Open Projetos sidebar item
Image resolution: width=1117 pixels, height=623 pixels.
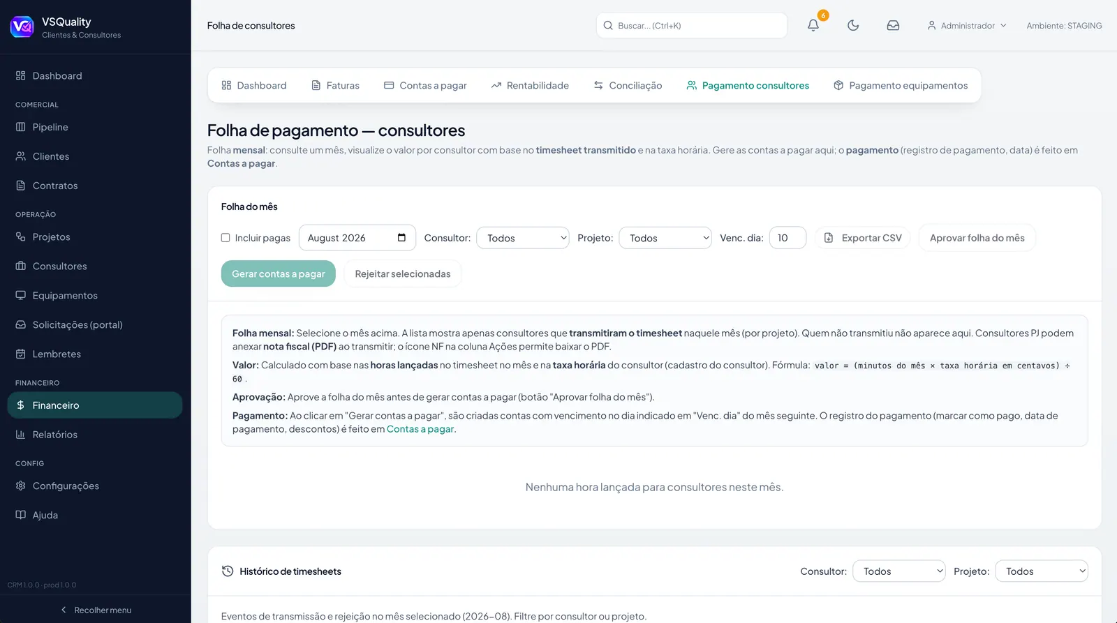pos(95,237)
